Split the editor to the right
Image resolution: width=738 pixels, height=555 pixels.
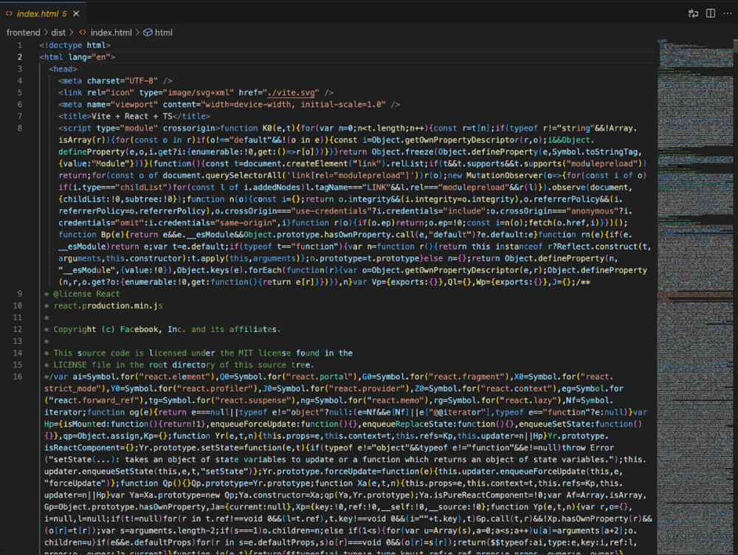coord(711,13)
